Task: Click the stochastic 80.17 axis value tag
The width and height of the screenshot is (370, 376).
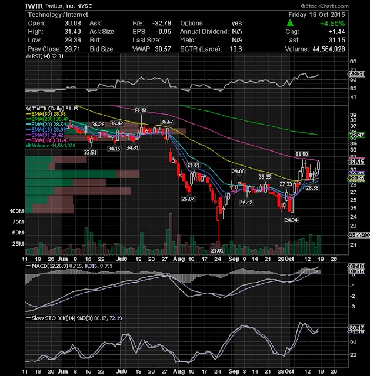Action: click(x=357, y=328)
